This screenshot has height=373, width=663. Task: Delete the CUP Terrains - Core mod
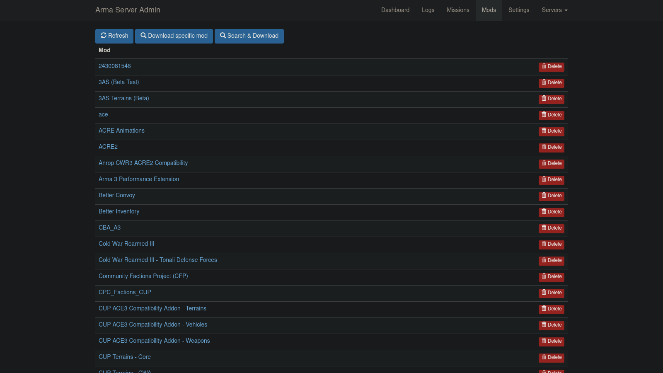coord(552,358)
